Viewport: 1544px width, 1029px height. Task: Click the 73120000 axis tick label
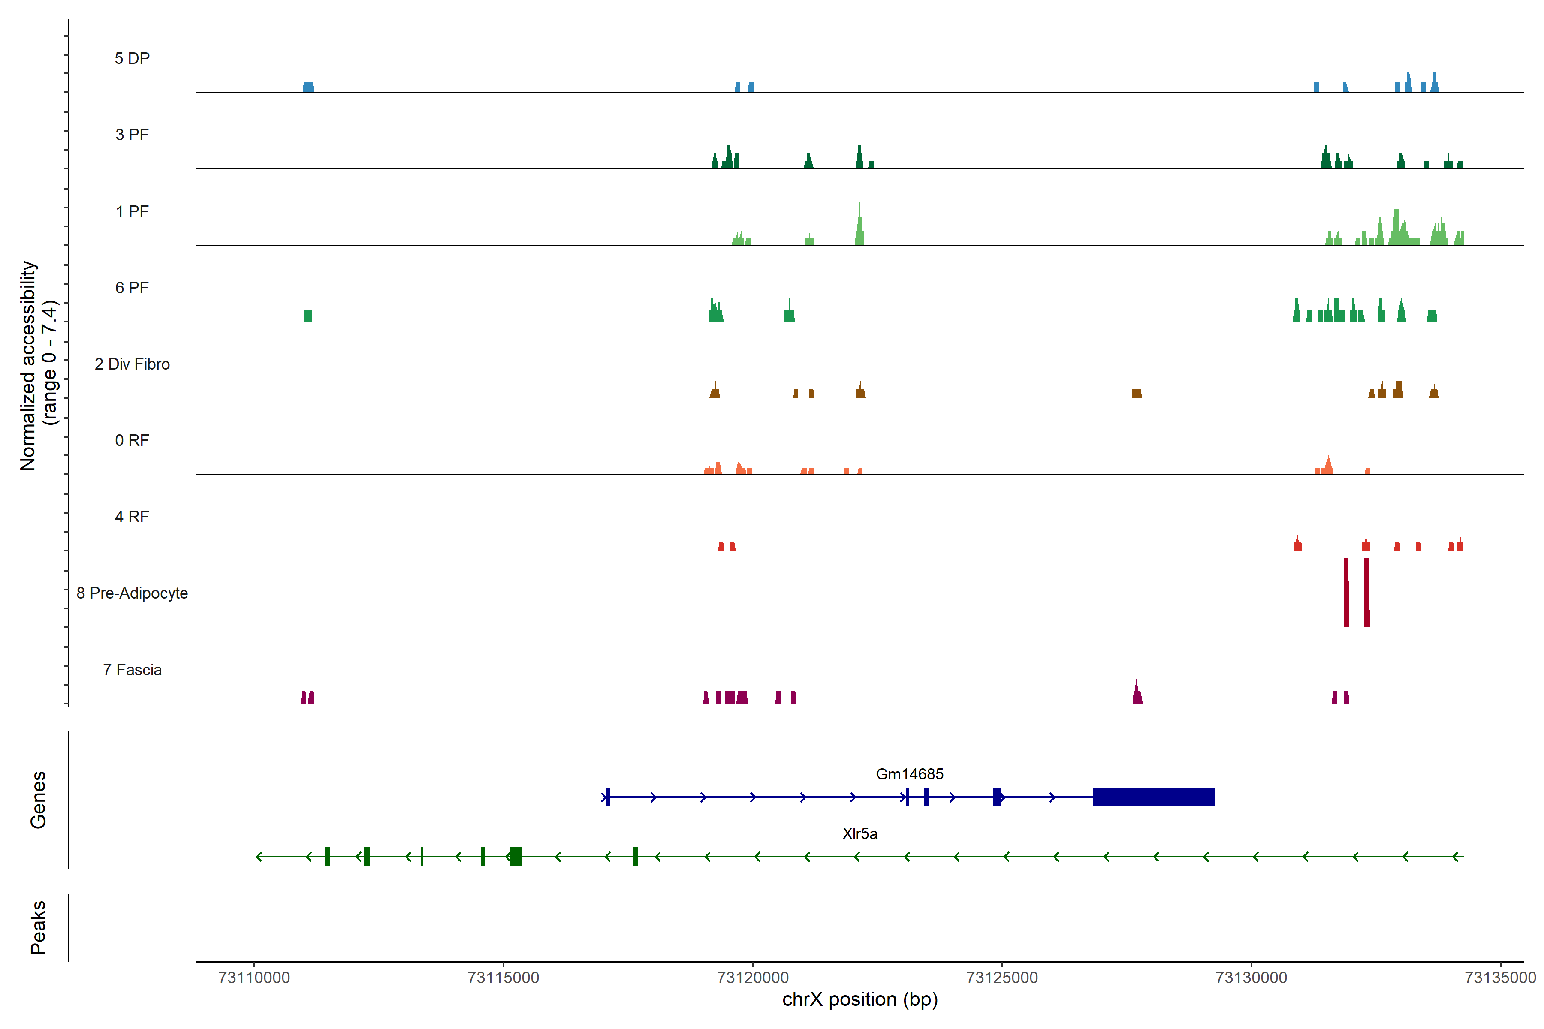point(752,977)
